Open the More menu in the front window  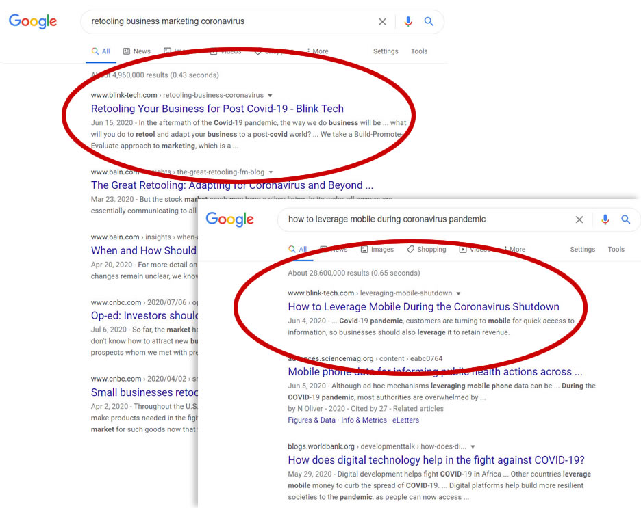point(515,250)
